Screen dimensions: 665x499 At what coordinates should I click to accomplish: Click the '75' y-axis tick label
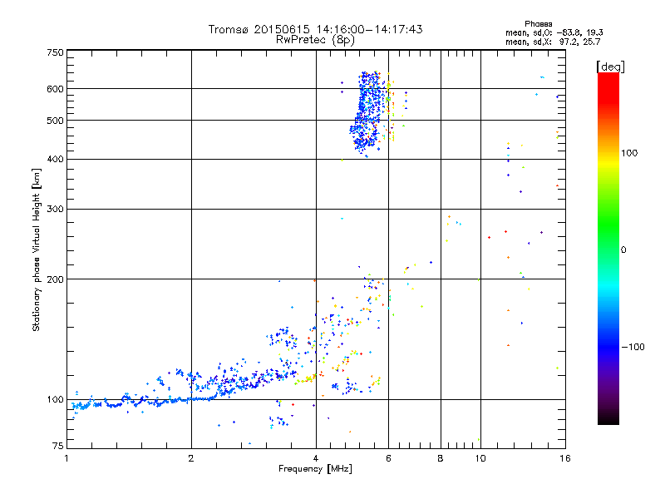(57, 446)
